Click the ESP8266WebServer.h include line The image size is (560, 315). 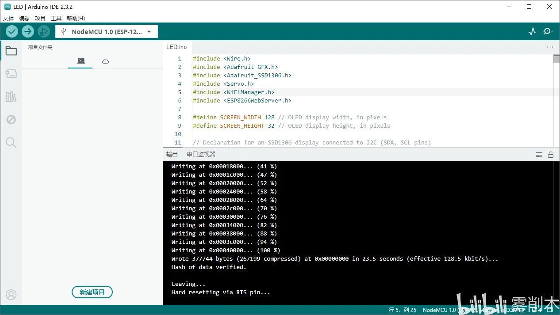[242, 100]
